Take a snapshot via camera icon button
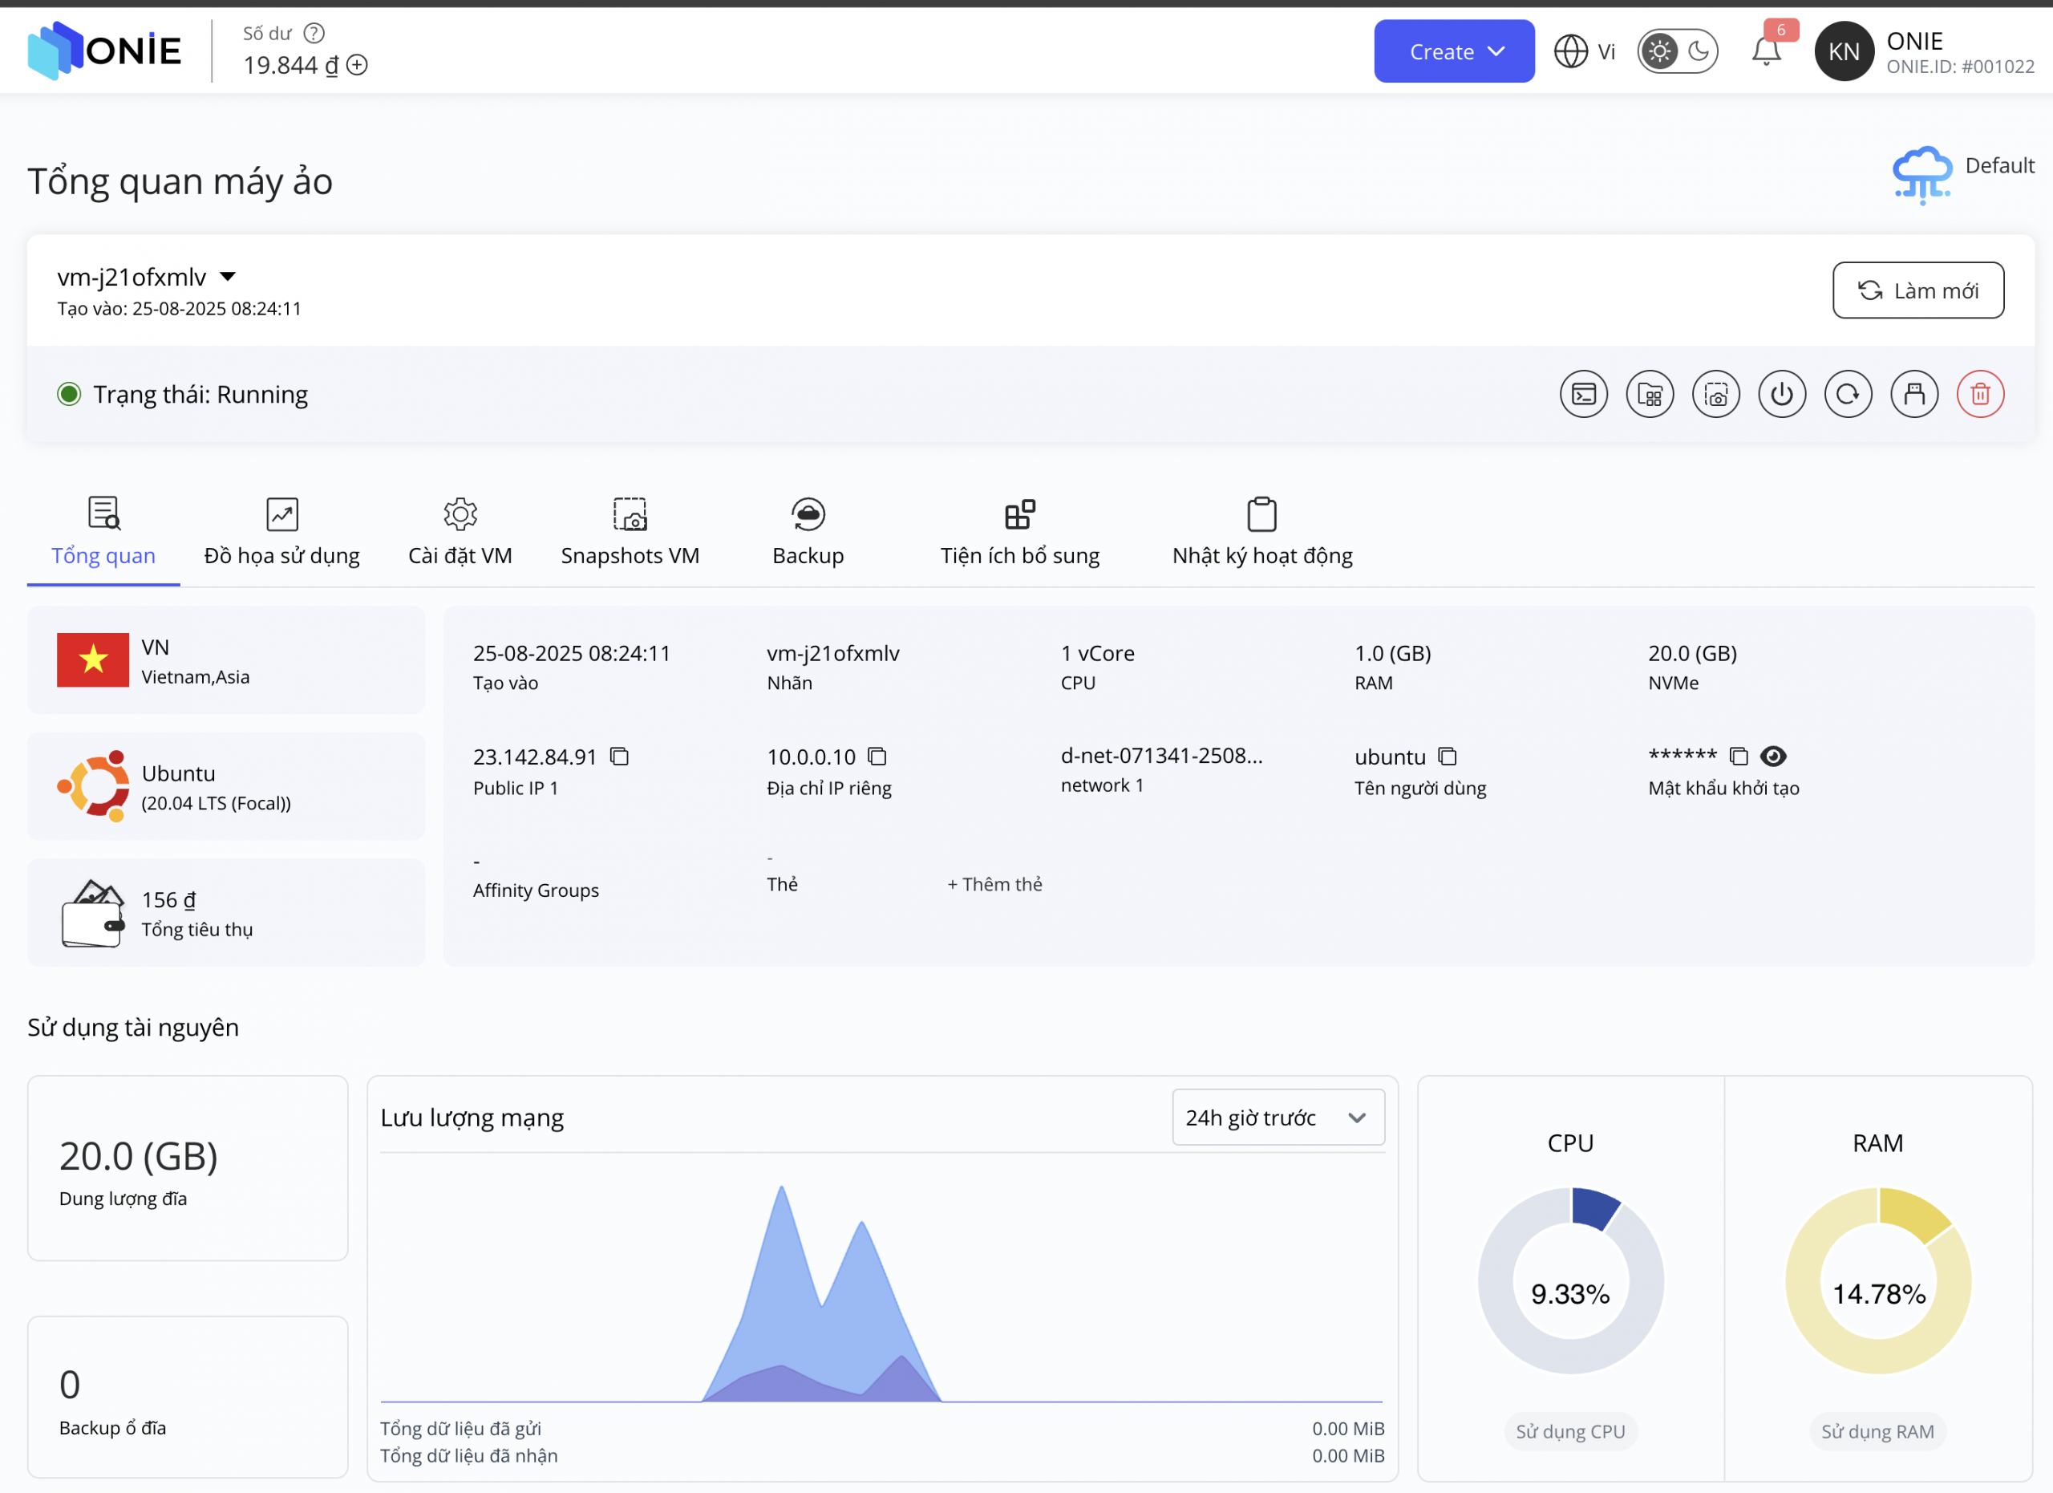 (1715, 395)
